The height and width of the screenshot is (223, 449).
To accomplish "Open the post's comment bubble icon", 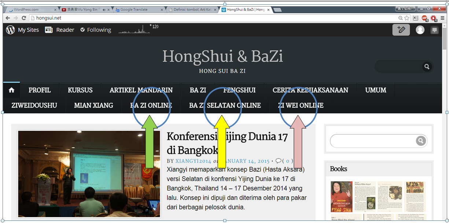I will pos(279,161).
